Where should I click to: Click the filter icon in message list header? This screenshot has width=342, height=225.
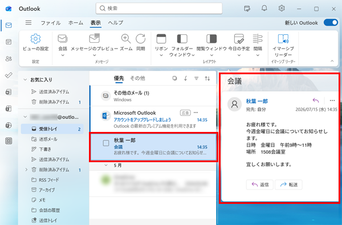(197, 78)
